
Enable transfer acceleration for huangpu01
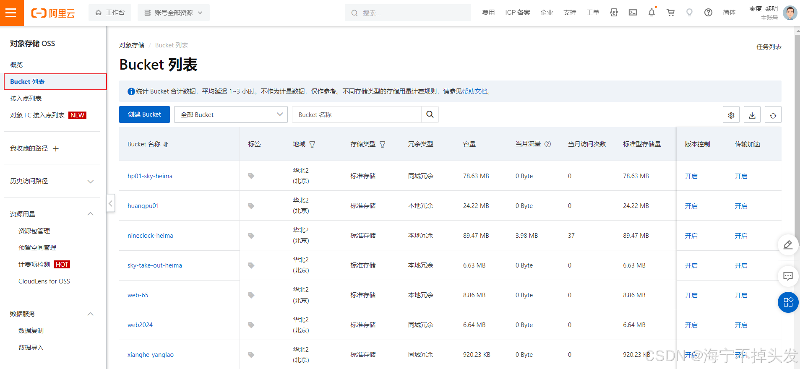pyautogui.click(x=741, y=206)
